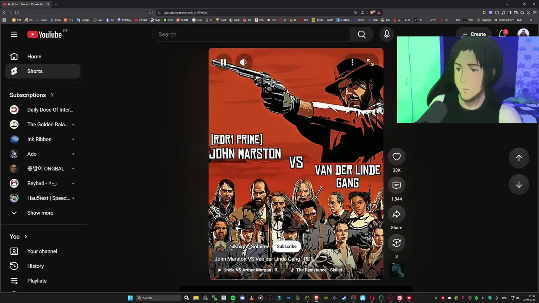Open File Explorer from the taskbar
The image size is (539, 303).
[196, 298]
